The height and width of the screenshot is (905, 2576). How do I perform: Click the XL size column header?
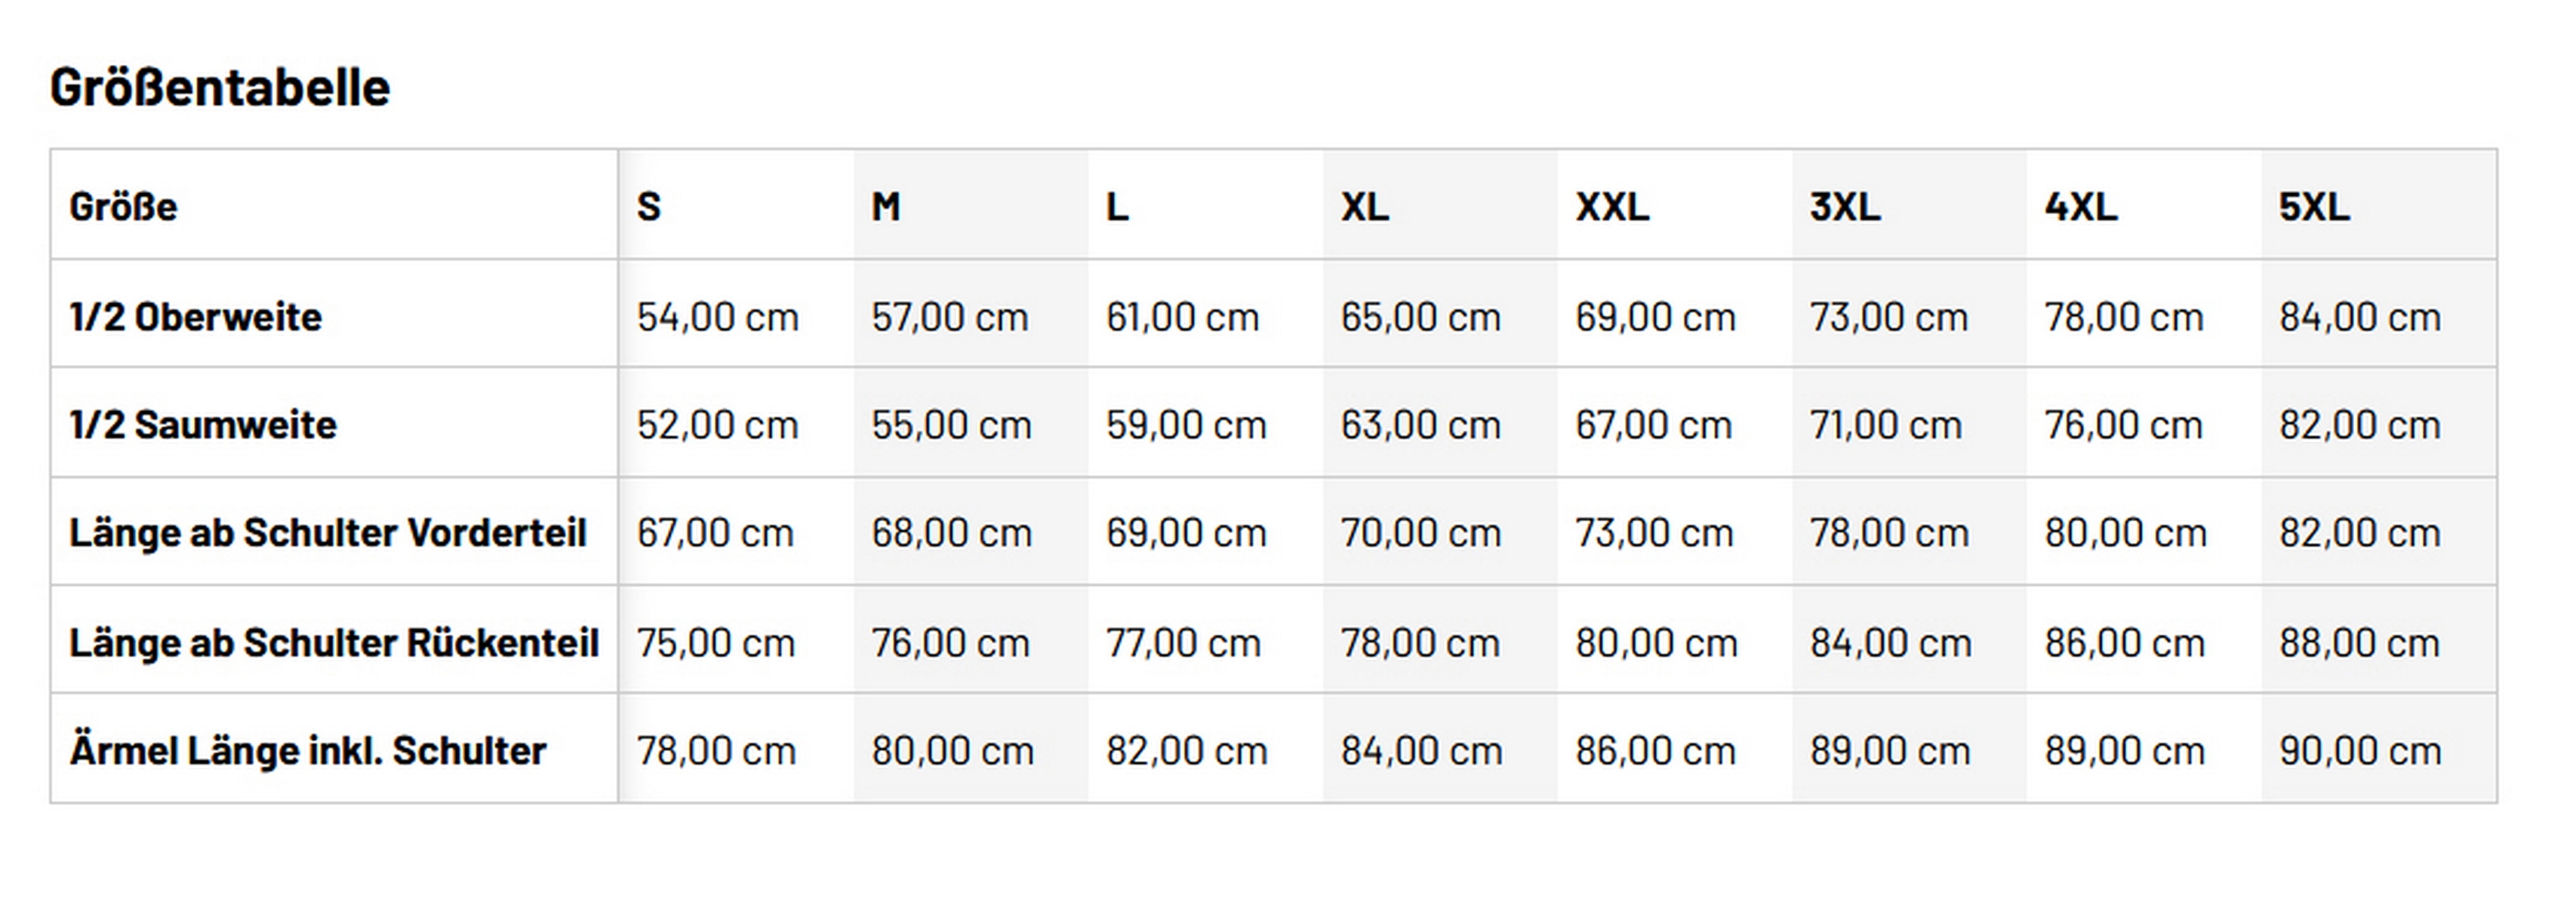click(1364, 207)
